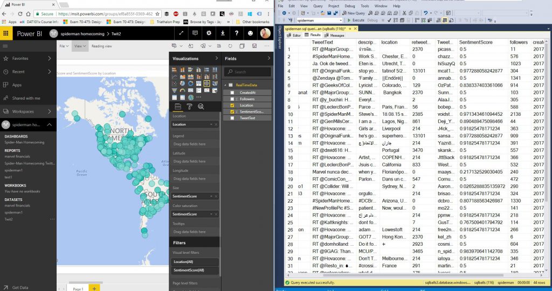Screen dimensions: 552x291
Task: Cut selection with scissors icon in SSMS
Action: point(404,13)
